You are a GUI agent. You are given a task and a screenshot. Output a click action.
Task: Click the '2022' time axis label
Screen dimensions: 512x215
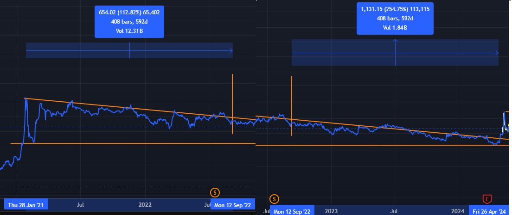click(145, 204)
